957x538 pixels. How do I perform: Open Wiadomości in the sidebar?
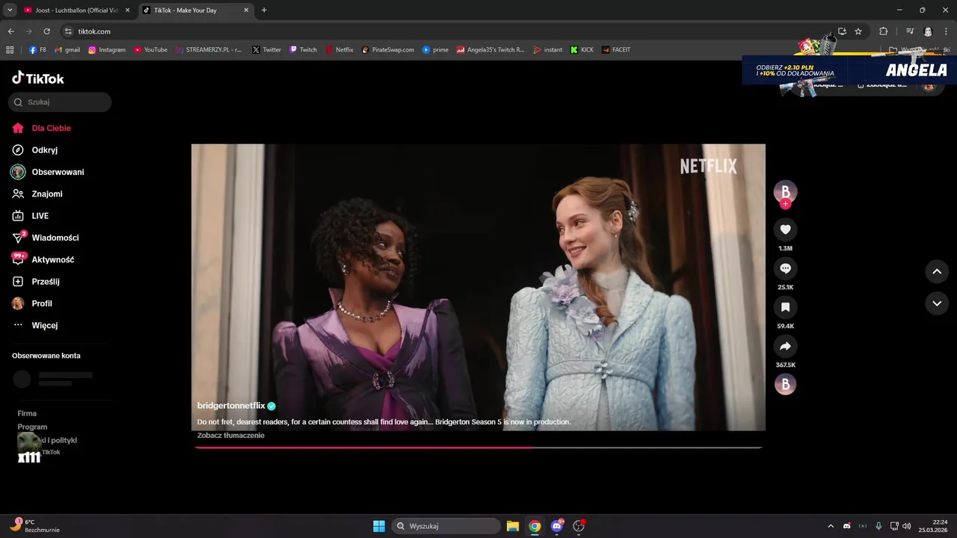click(x=46, y=238)
